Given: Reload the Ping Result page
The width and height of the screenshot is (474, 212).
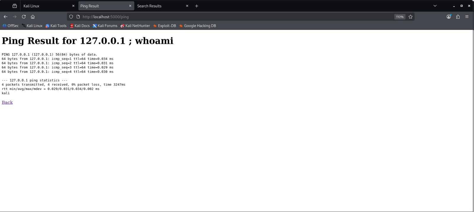Looking at the screenshot, I should point(24,17).
